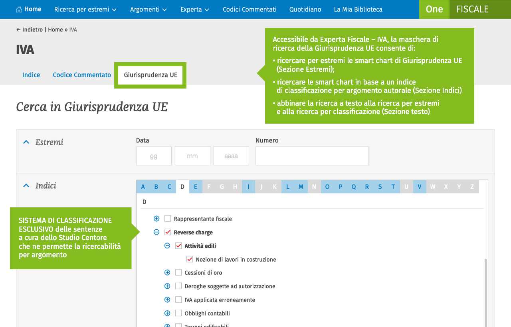This screenshot has width=511, height=327.
Task: Collapse the Indici section chevron
Action: click(x=26, y=185)
